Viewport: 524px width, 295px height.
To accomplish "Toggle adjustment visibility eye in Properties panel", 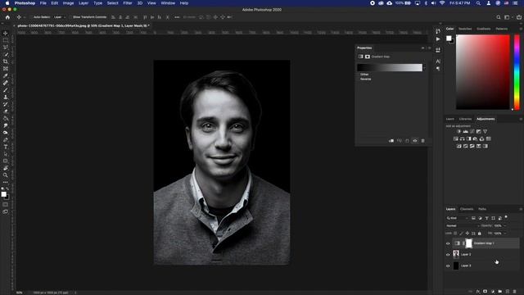I will 415,141.
